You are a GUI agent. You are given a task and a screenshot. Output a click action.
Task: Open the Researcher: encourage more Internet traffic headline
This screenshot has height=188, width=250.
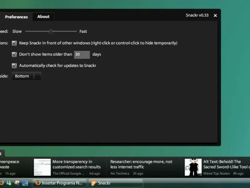coord(141,164)
